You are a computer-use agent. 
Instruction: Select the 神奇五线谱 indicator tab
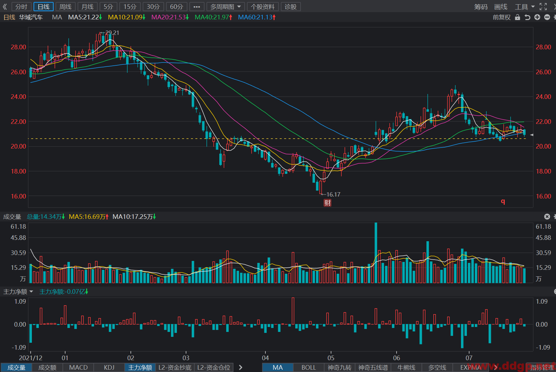[x=373, y=367]
